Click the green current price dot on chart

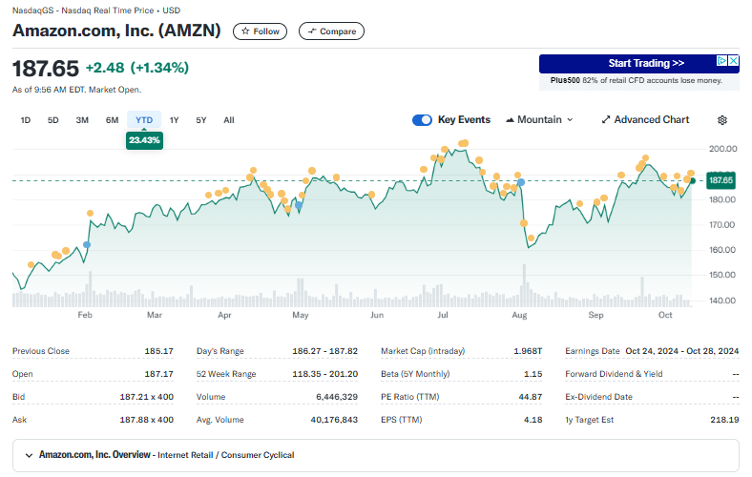click(693, 180)
